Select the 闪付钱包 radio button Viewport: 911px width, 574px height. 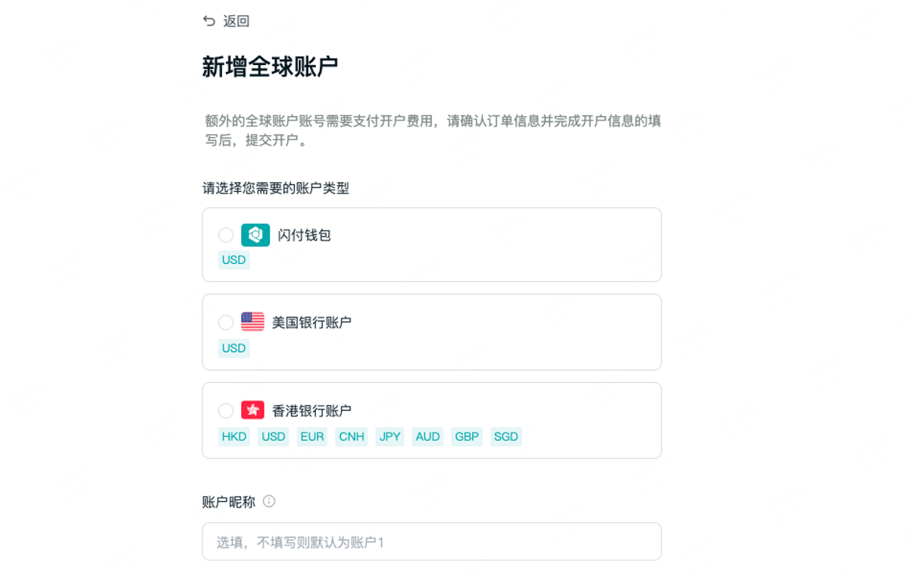pos(226,235)
